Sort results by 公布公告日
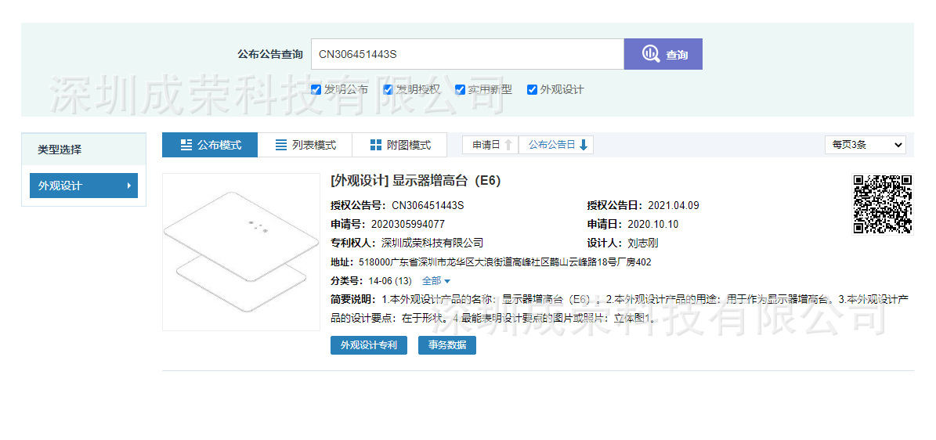This screenshot has height=440, width=936. coord(556,145)
